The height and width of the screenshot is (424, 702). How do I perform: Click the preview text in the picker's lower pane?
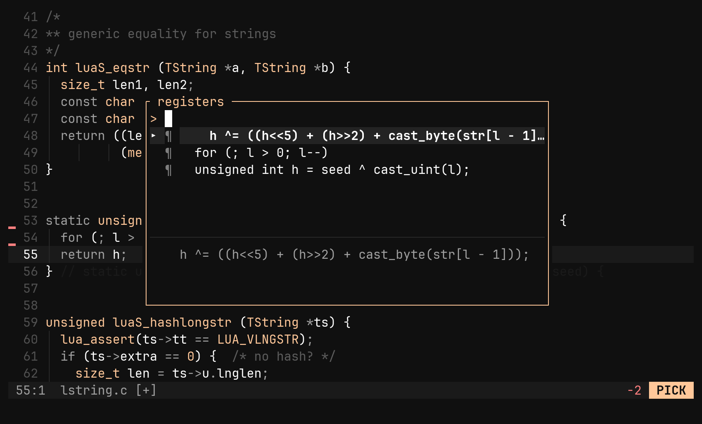tap(354, 254)
